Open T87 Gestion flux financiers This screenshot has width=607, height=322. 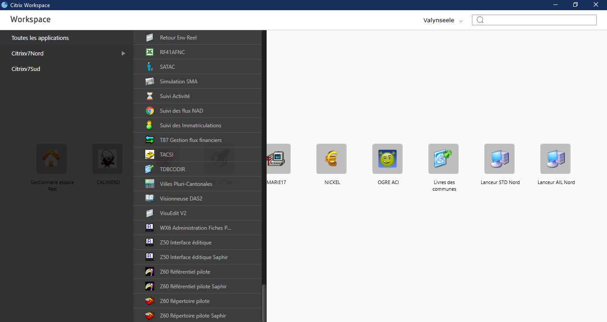coord(191,140)
